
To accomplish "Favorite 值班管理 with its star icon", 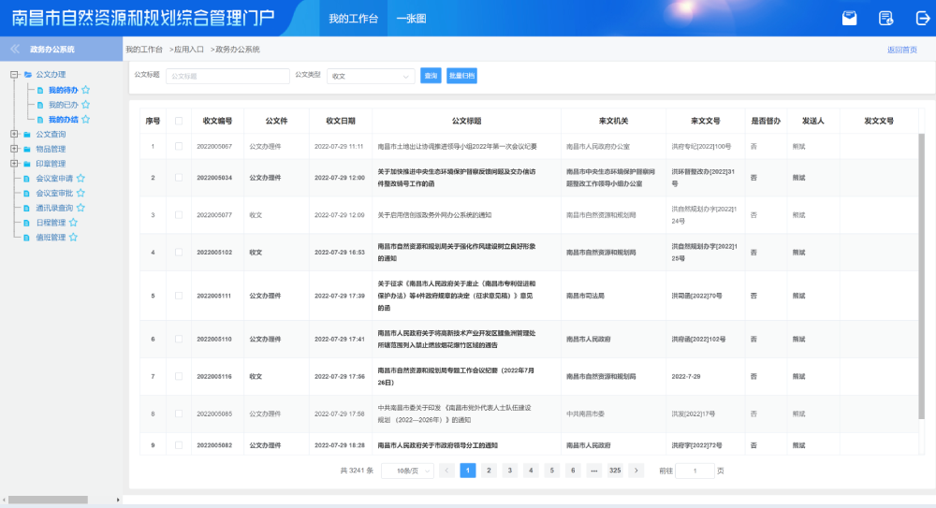I will (73, 238).
